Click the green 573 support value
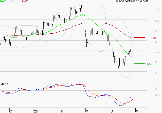Image resolution: width=162 pixels, height=113 pixels. (x=149, y=64)
